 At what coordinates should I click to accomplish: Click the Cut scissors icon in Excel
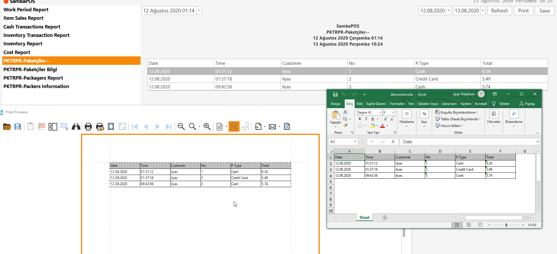pyautogui.click(x=345, y=112)
